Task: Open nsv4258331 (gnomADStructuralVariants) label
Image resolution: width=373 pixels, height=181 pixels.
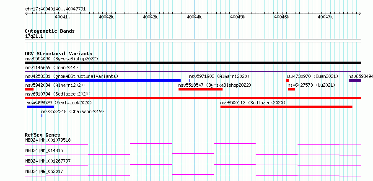Action: coord(72,76)
